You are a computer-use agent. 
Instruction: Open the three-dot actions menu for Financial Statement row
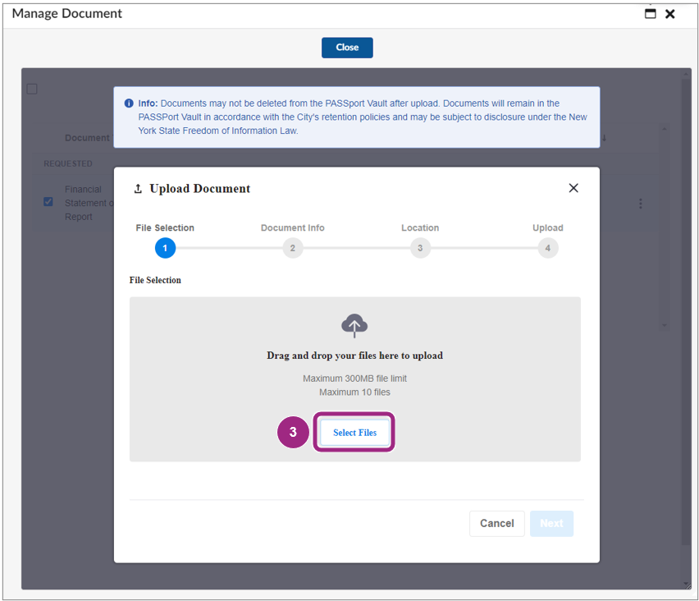[x=641, y=203]
